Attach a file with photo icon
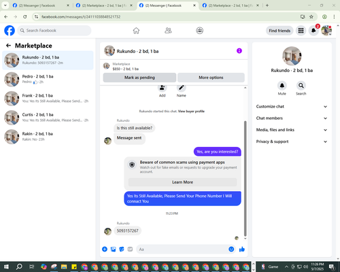The height and width of the screenshot is (272, 340). (x=113, y=249)
